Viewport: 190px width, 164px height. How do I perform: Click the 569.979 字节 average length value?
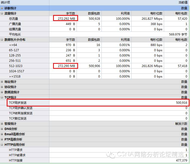178,34
